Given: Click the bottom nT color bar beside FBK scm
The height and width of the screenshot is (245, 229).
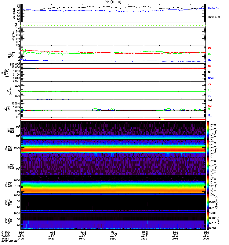Looking at the screenshot, I should 208,220.
